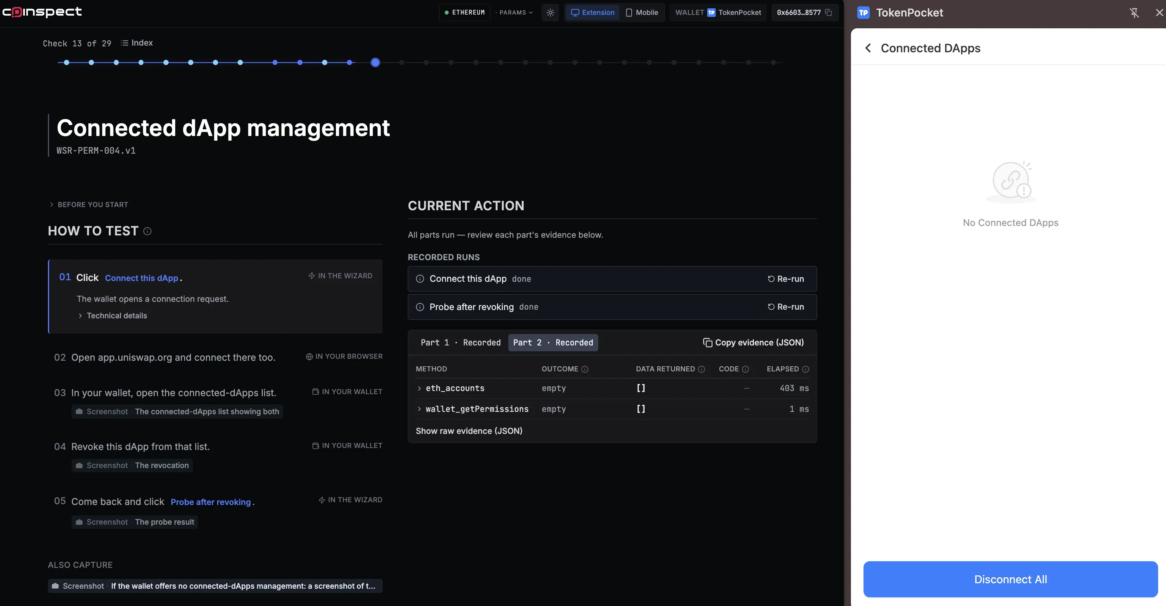Click step 04 Revoke this dApp text

pyautogui.click(x=140, y=447)
